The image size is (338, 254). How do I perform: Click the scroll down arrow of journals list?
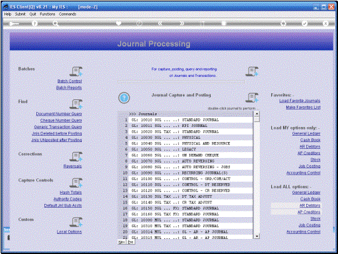pyautogui.click(x=257, y=236)
